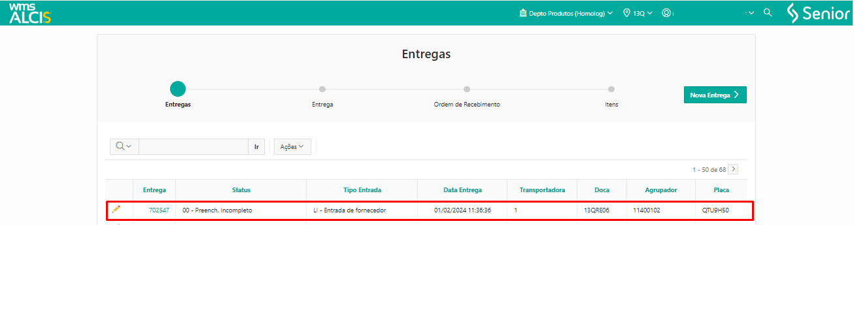Click plate cell QTU9H50
854x315 pixels.
[715, 210]
